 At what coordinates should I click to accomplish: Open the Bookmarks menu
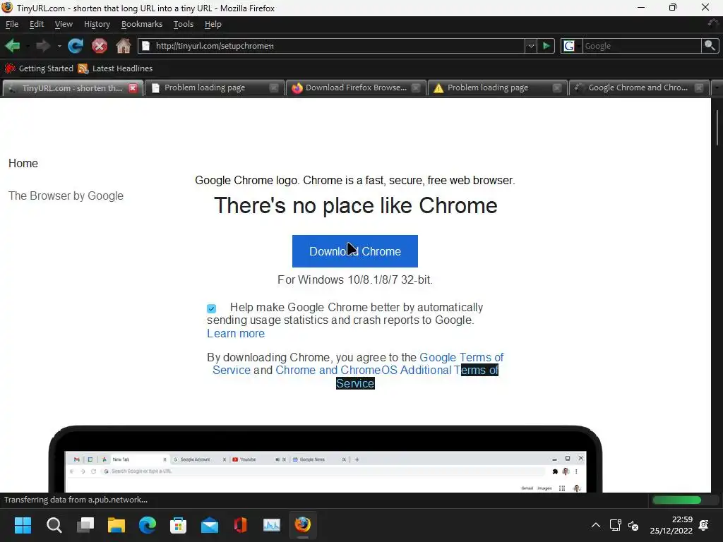point(141,24)
